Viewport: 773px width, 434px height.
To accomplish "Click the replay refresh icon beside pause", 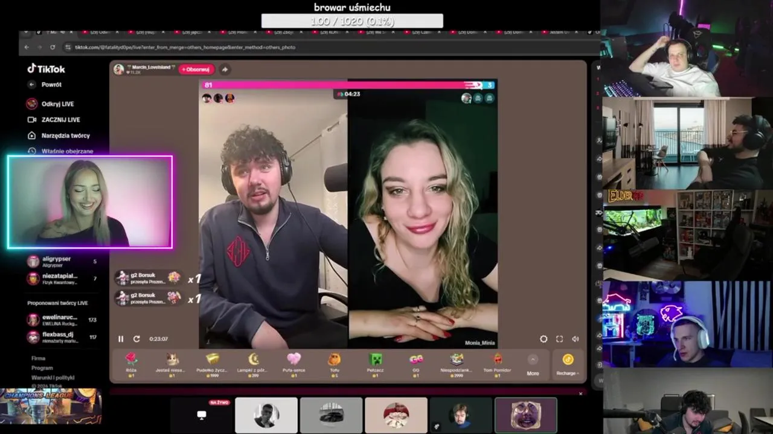I will point(136,339).
